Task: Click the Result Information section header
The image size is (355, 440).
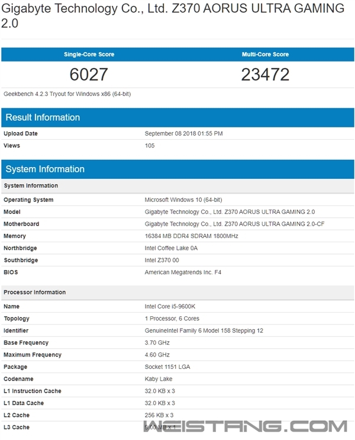Action: pos(177,117)
